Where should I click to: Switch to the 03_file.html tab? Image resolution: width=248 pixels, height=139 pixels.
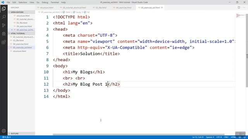(x=101, y=8)
